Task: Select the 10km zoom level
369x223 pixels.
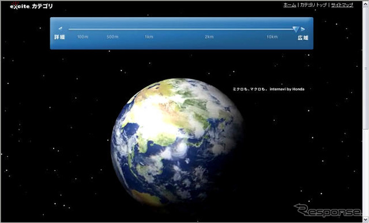Action: tap(272, 37)
